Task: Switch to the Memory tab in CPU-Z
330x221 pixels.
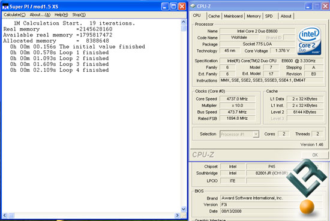Action: (254, 16)
